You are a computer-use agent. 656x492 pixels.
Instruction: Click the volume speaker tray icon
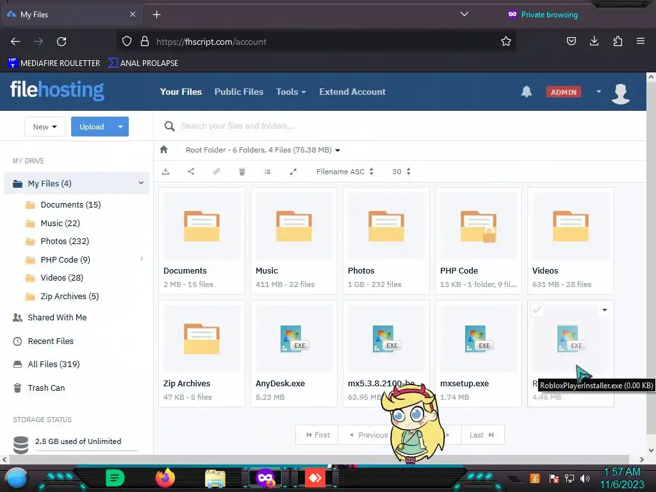pyautogui.click(x=584, y=478)
